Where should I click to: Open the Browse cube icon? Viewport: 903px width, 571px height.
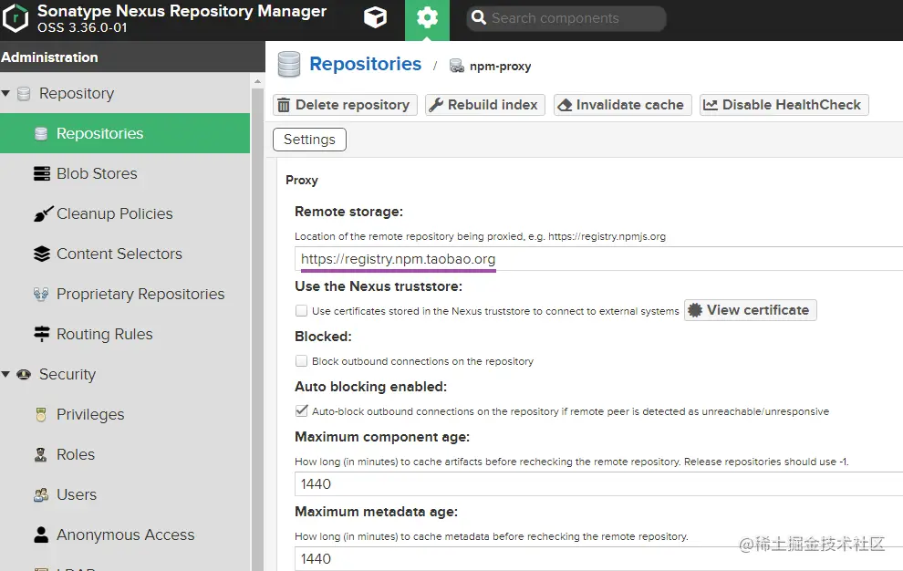[375, 18]
